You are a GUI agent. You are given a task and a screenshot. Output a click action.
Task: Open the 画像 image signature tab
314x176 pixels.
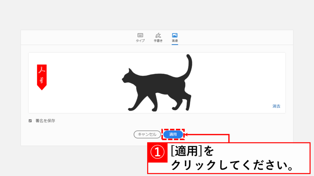click(175, 38)
